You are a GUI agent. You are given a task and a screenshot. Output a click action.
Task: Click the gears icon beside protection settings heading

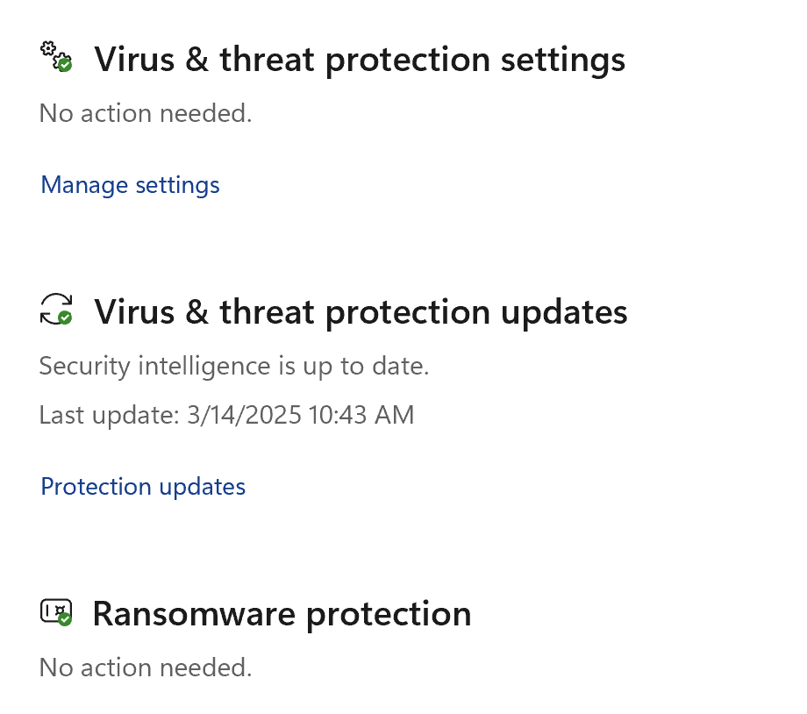(56, 56)
